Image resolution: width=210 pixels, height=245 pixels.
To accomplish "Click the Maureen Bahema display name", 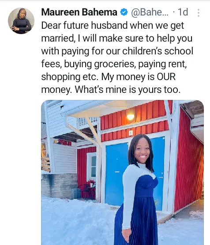I will 79,12.
